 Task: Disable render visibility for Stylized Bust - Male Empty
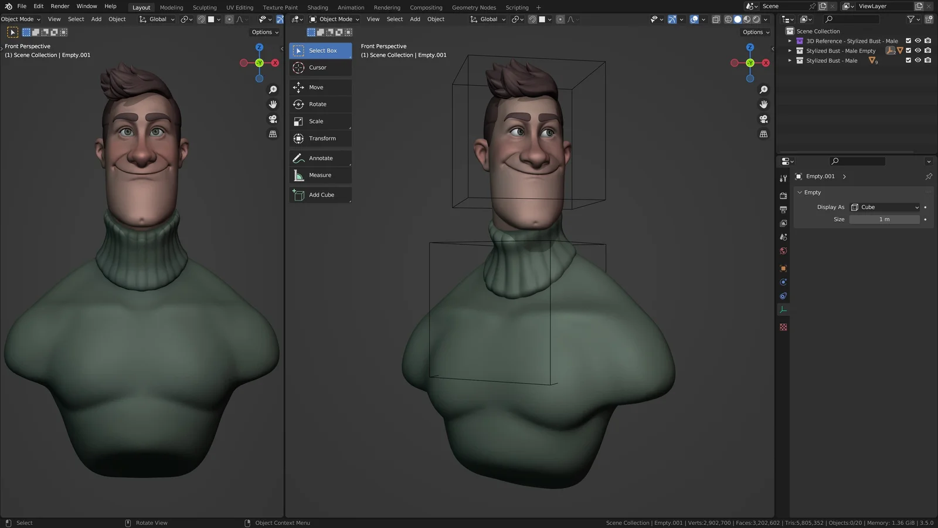(927, 50)
